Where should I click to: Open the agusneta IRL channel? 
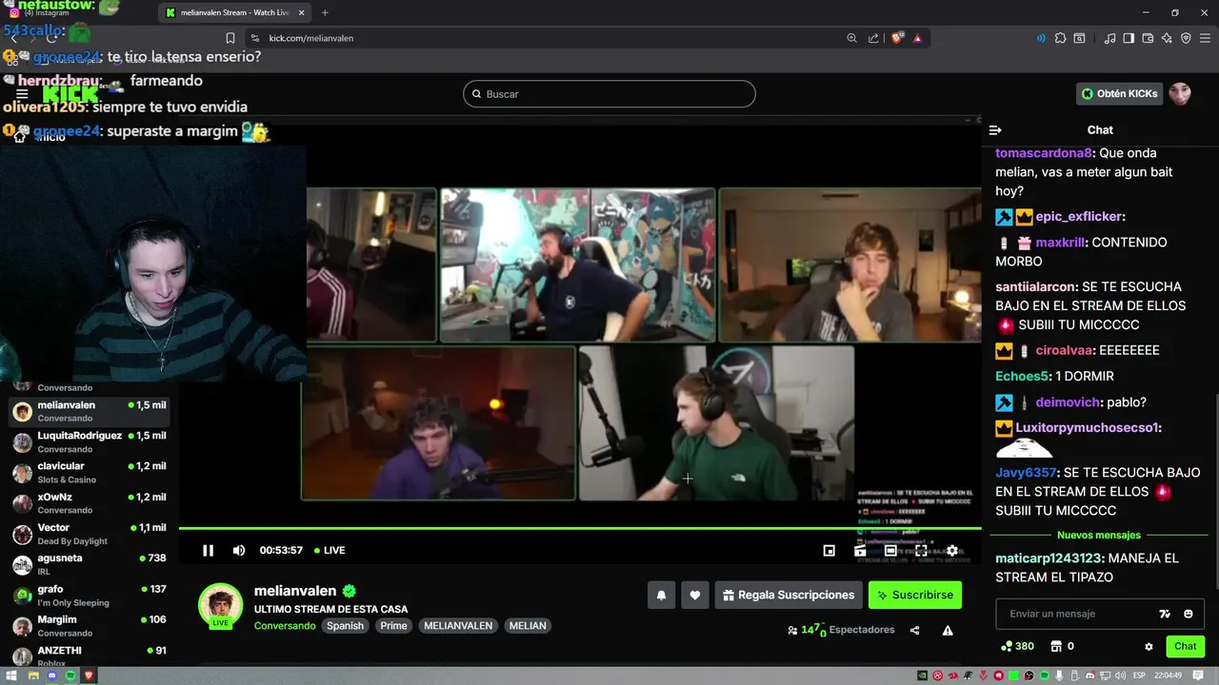(90, 564)
